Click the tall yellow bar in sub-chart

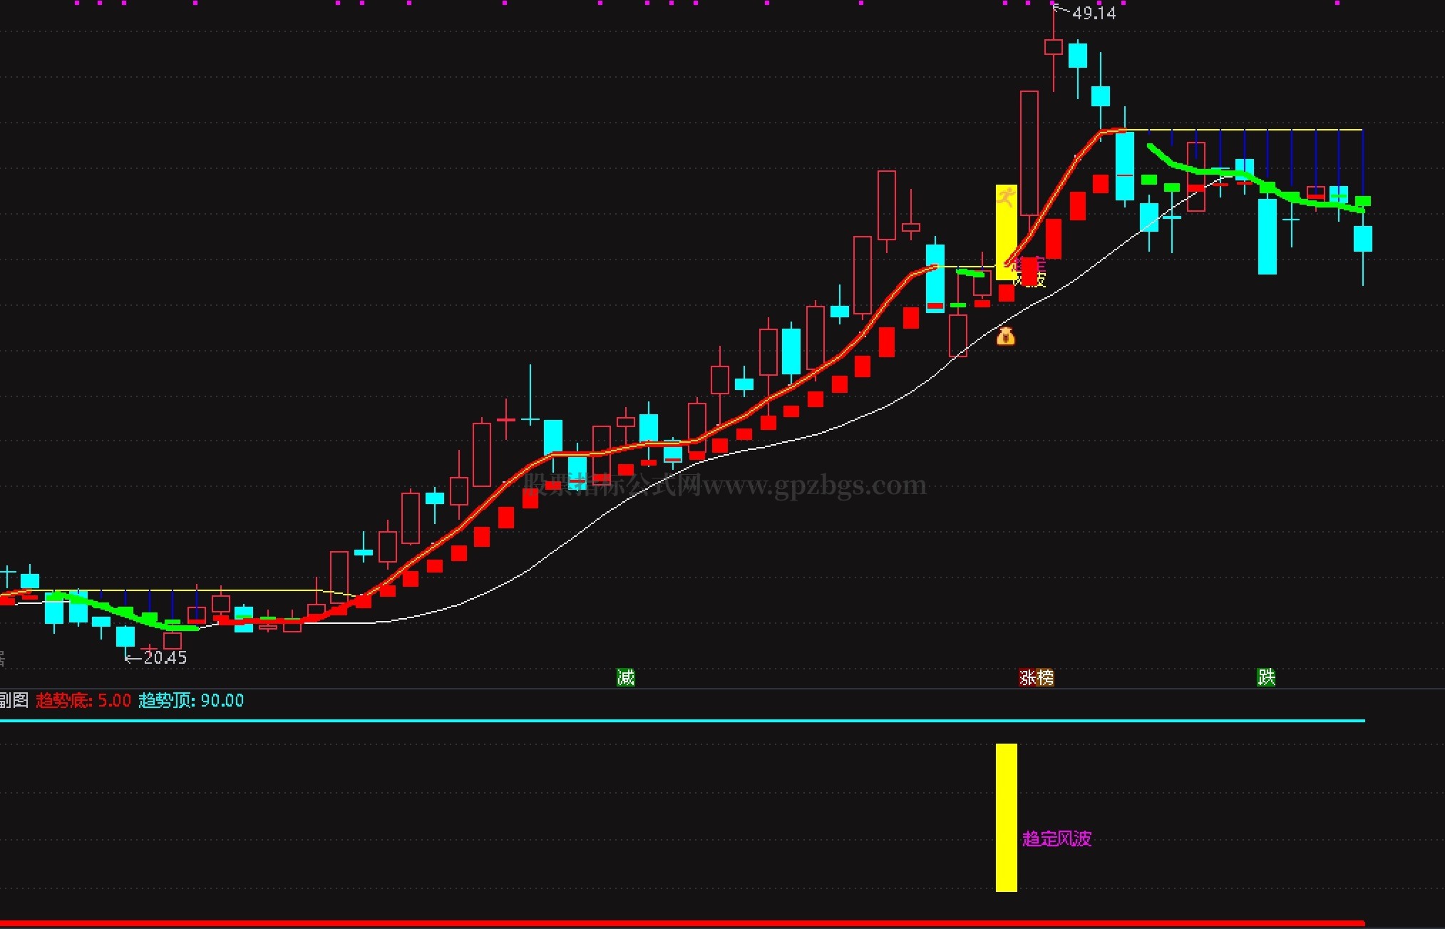click(x=1006, y=817)
